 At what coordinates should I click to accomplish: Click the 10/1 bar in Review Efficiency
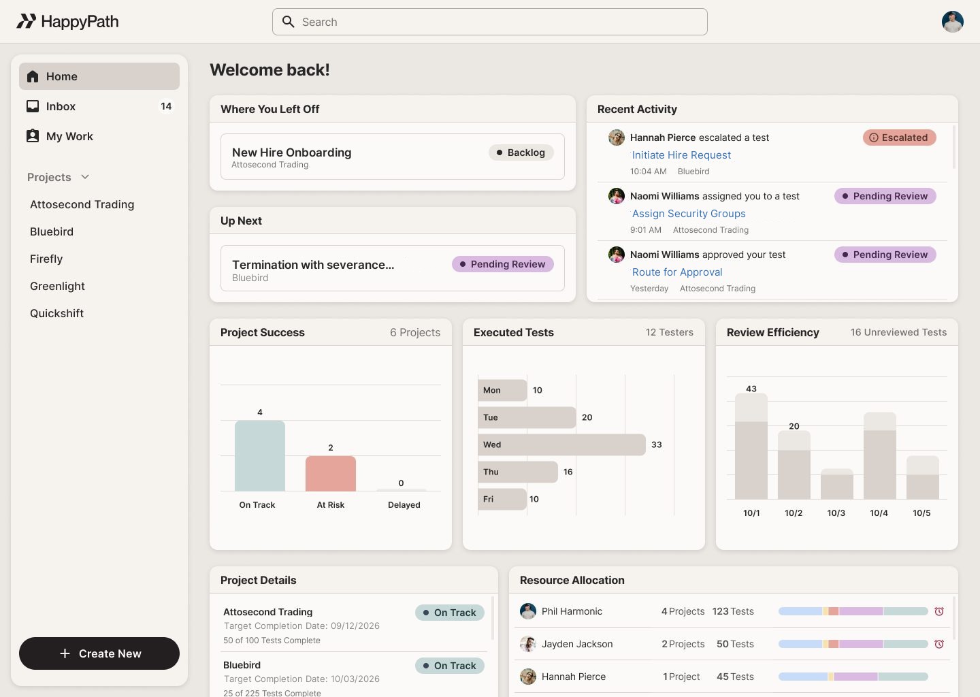tap(751, 447)
